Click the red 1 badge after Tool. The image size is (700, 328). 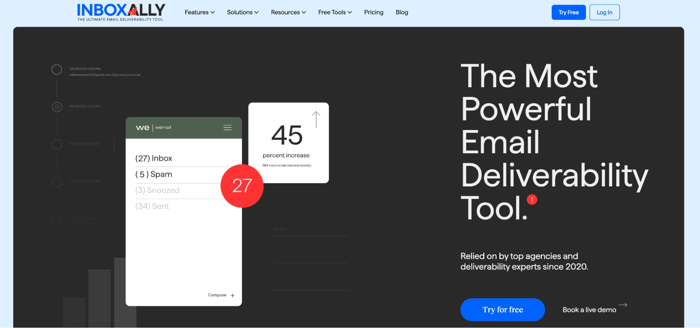532,200
